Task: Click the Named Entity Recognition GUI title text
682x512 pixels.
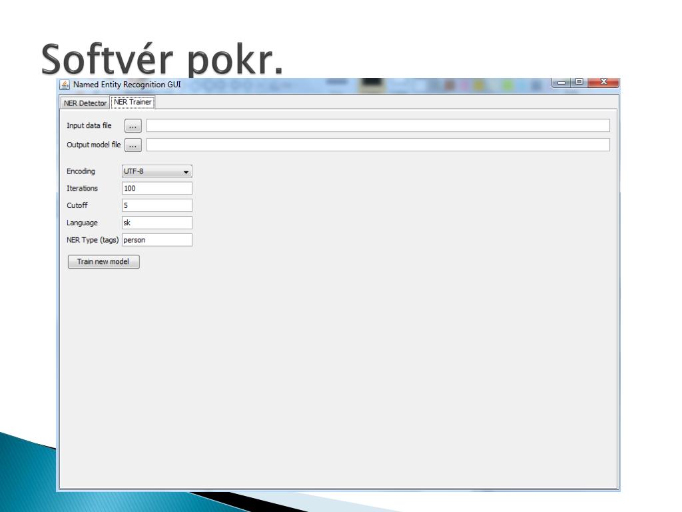Action: pos(127,85)
